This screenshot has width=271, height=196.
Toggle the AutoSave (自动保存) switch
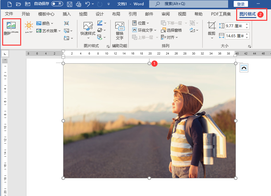pyautogui.click(x=57, y=4)
